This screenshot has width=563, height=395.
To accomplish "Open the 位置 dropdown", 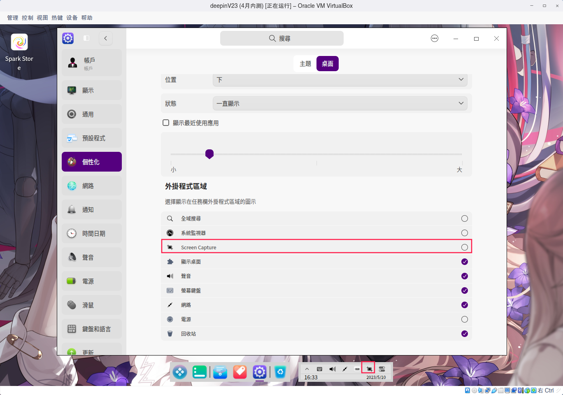I will [340, 79].
